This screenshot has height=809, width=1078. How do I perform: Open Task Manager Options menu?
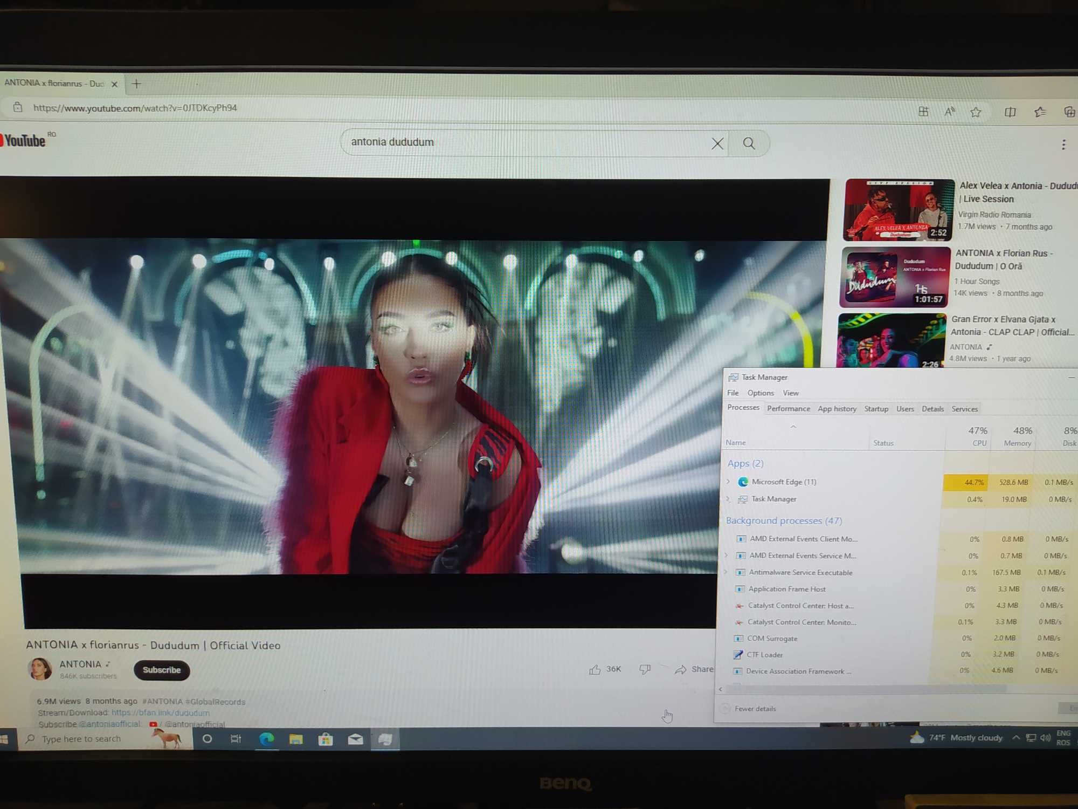tap(761, 393)
